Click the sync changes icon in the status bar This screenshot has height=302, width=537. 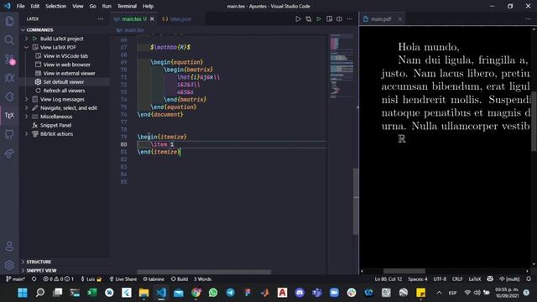[x=34, y=279]
